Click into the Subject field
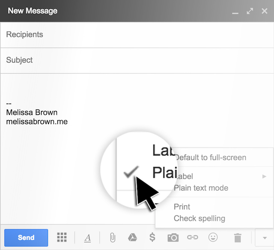Viewport: 274px width, 250px height. coord(137,60)
